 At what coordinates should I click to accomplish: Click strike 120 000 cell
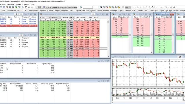(x=70, y=22)
